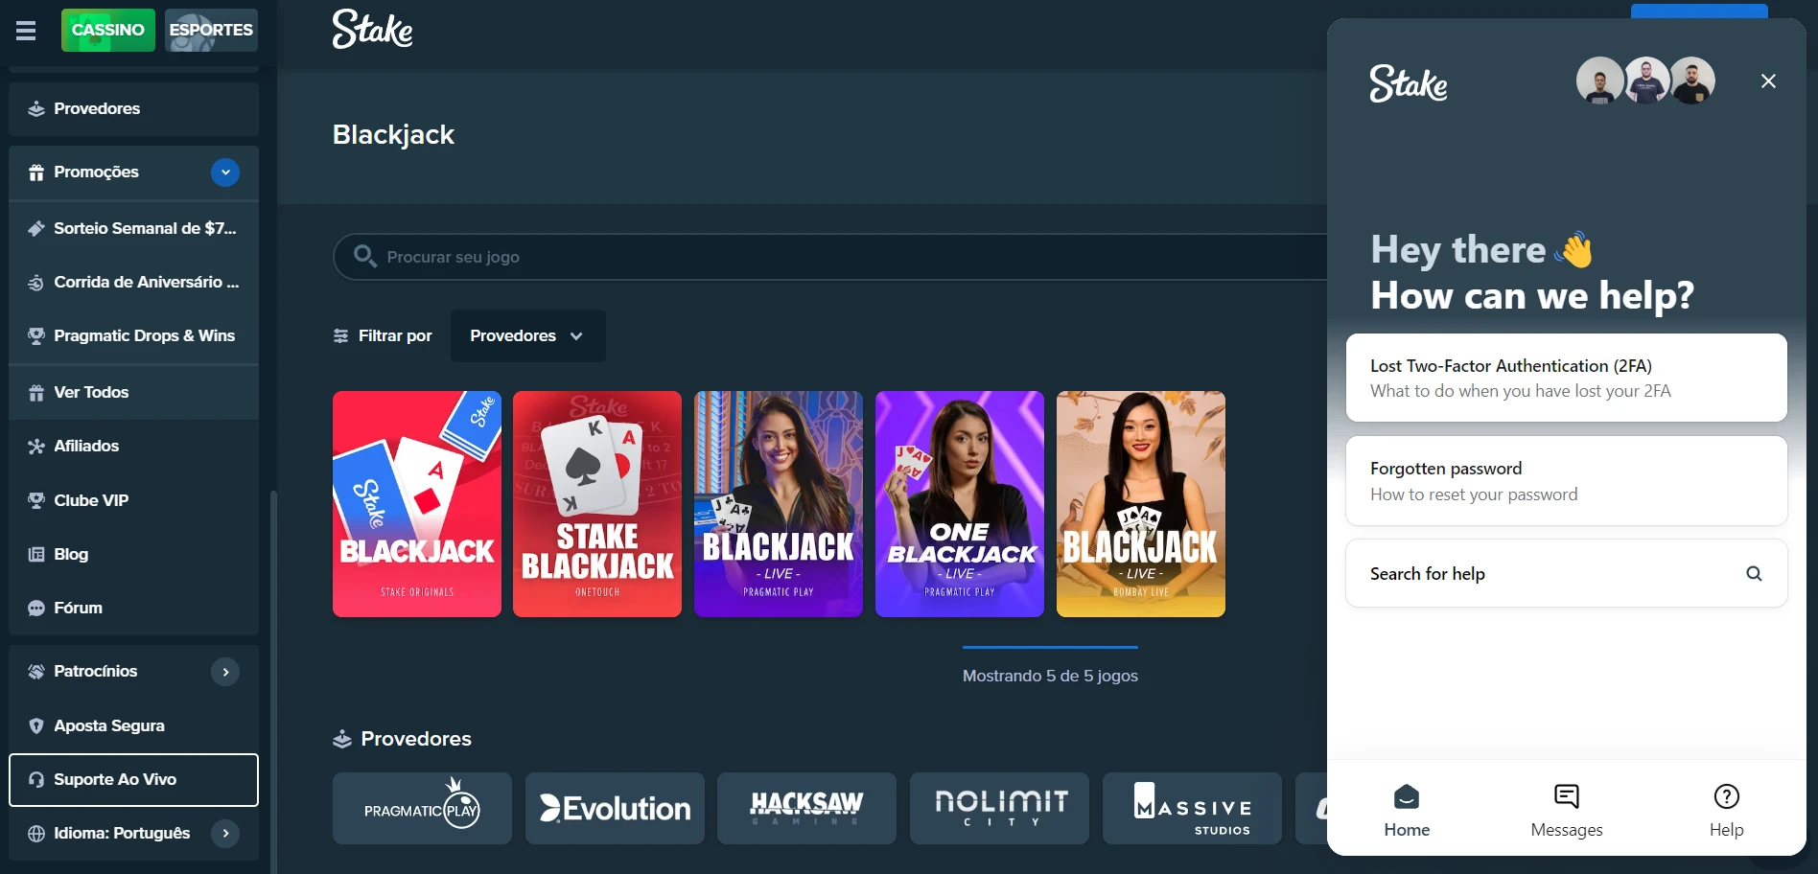1818x874 pixels.
Task: Open Provedores in the sidebar
Action: click(133, 108)
